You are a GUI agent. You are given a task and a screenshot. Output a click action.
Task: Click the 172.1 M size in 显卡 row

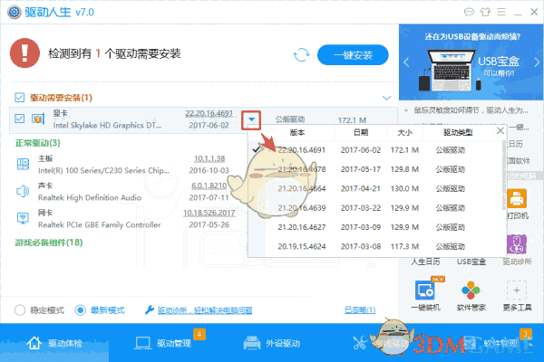(x=352, y=120)
